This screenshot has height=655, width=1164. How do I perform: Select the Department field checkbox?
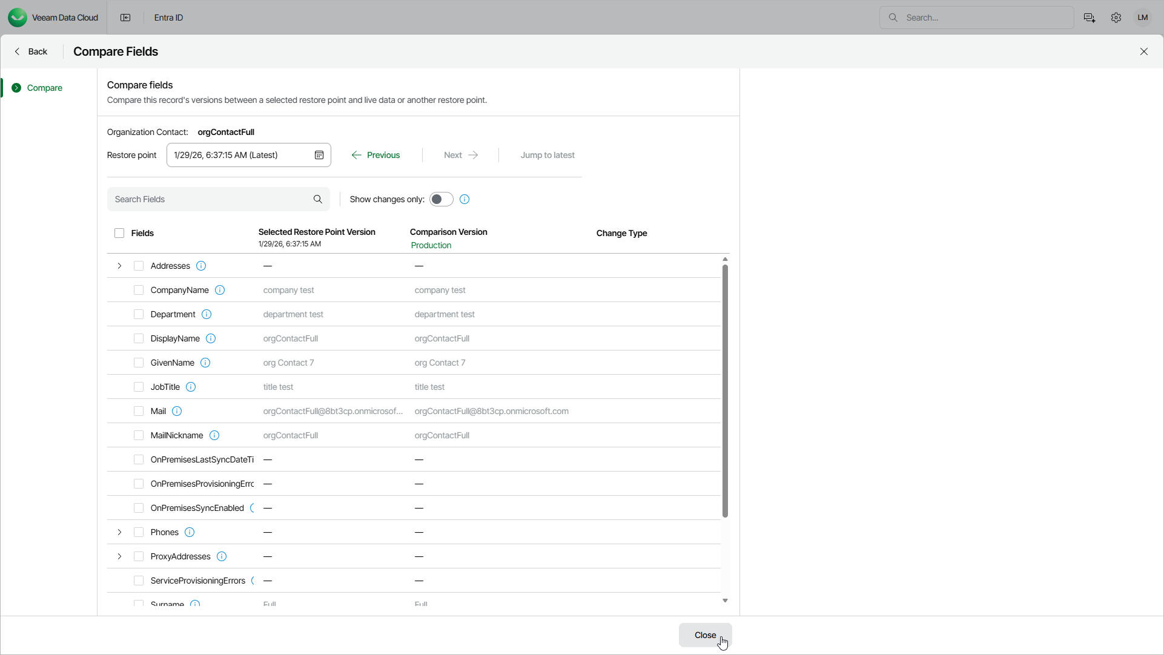click(x=139, y=314)
